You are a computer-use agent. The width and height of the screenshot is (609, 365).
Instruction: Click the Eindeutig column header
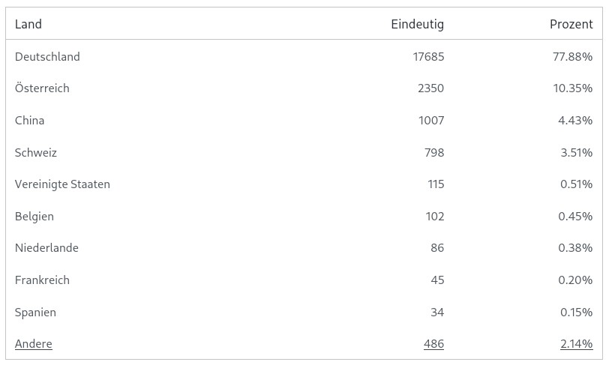tap(417, 24)
